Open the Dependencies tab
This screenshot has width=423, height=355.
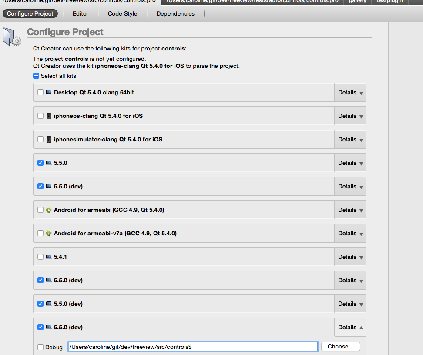point(175,14)
